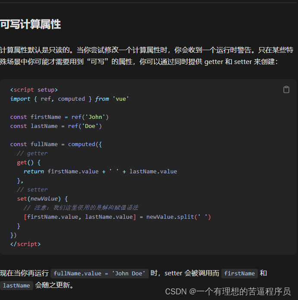Click the get() { line

pos(28,163)
